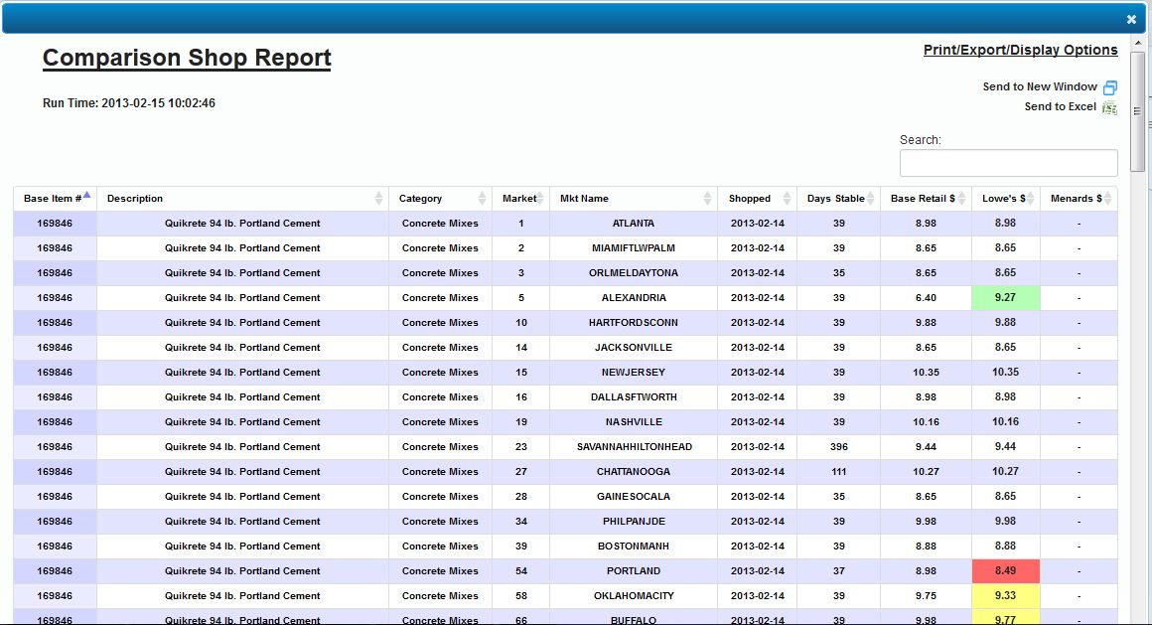Click the Send to New Window icon
Screen dimensions: 1152x625
(1110, 87)
